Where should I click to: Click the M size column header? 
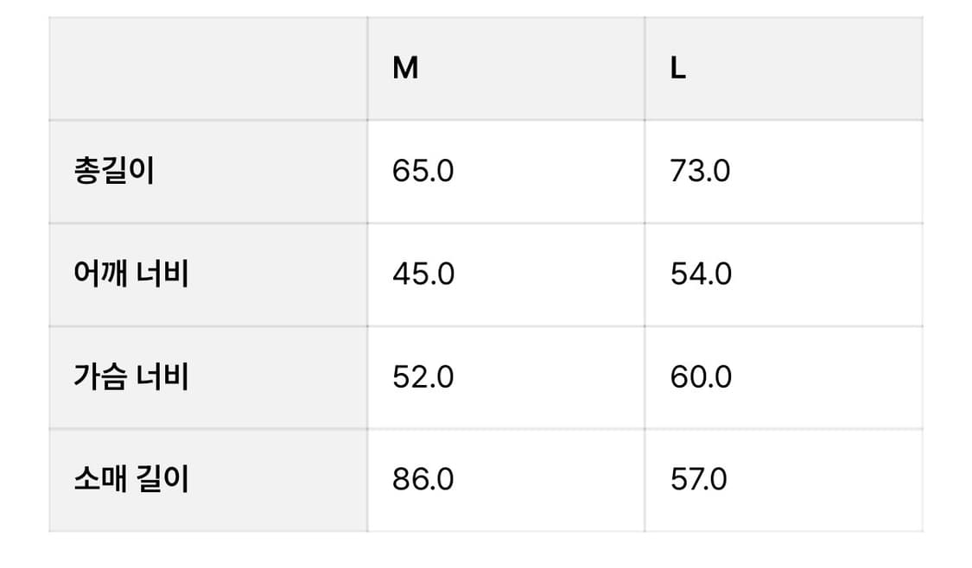click(x=405, y=69)
